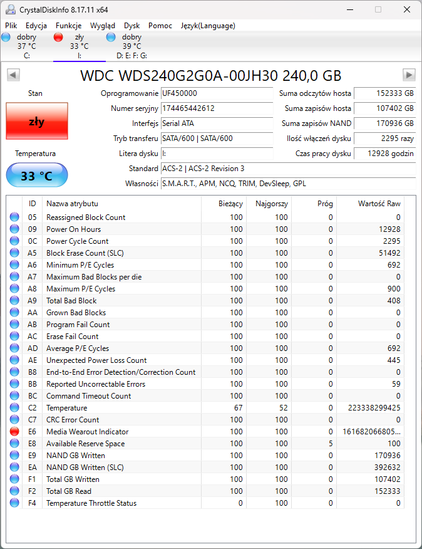Click the raw value 223338299425 for Temperature
This screenshot has height=549, width=422.
coord(374,407)
